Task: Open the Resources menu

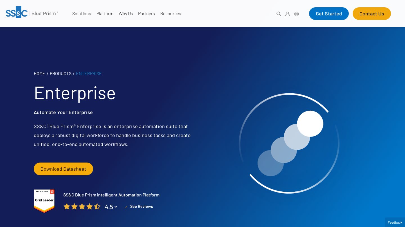Action: (x=171, y=13)
